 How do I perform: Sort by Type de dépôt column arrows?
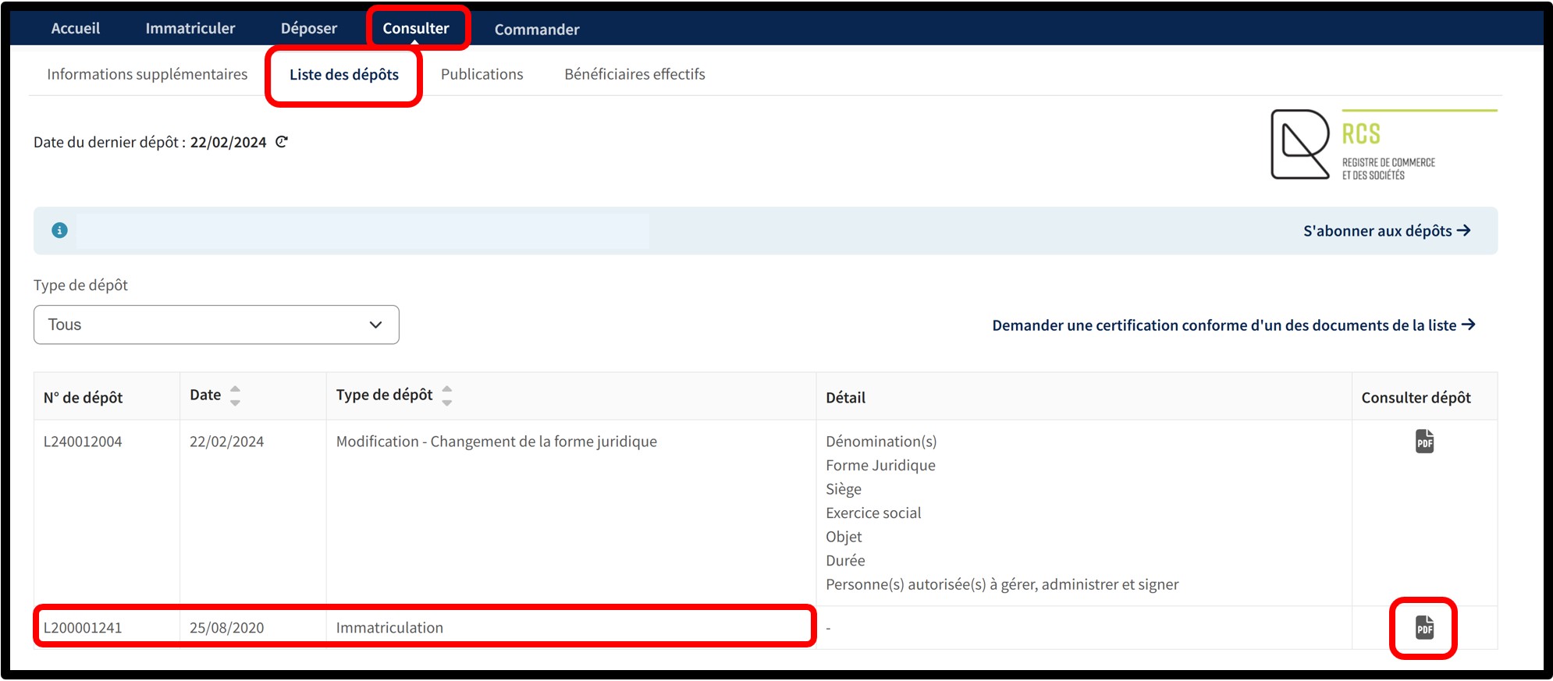pyautogui.click(x=446, y=395)
